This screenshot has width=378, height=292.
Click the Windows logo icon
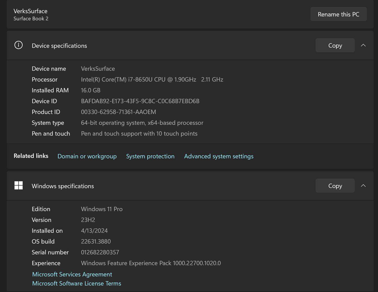coord(18,185)
